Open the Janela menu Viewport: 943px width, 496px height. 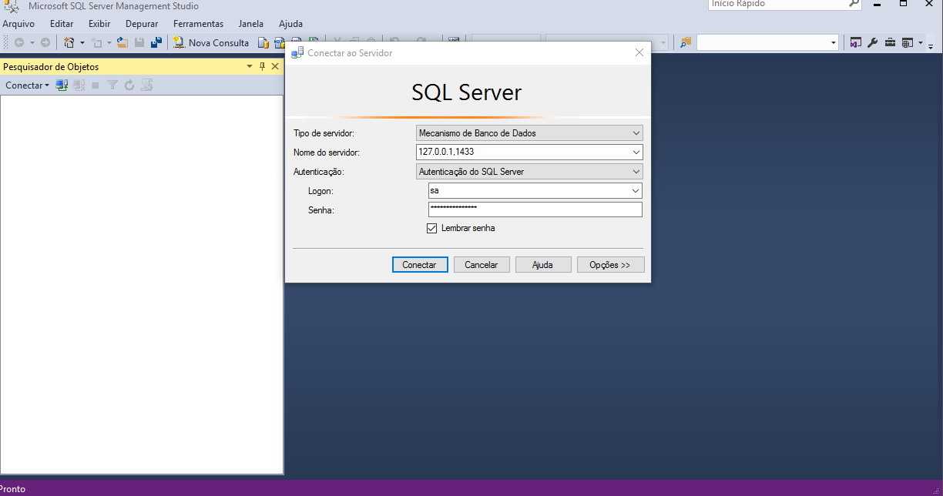[251, 24]
